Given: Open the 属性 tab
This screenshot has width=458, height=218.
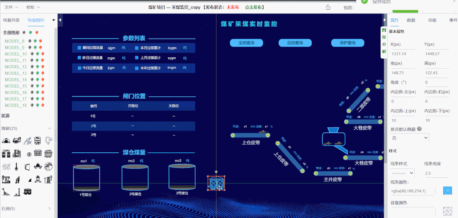Looking at the screenshot, I should click(x=394, y=20).
